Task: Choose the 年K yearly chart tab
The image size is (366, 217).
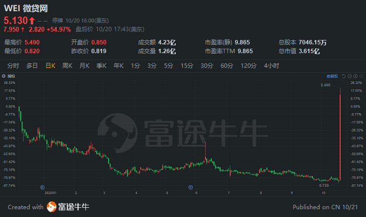Action: coord(119,66)
